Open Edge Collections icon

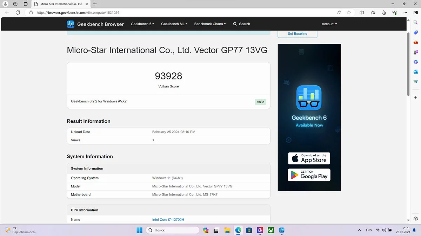point(384,13)
